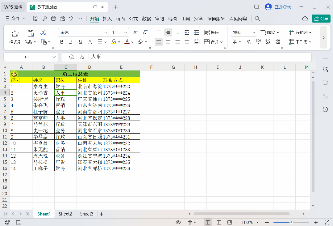Apply the yellow fill color swatch
The height and width of the screenshot is (226, 333).
point(114,42)
